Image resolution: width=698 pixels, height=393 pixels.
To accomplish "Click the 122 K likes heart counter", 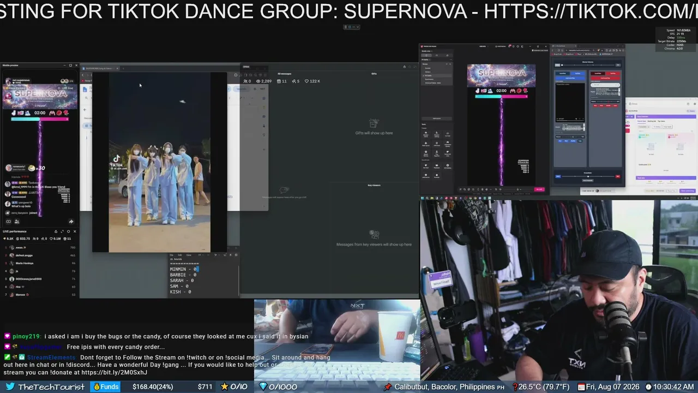I will pos(312,81).
